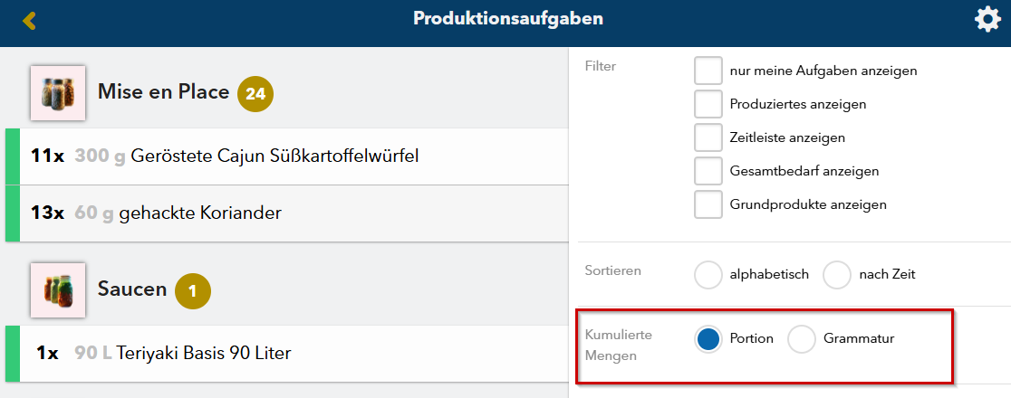Open the Geröstete Cajun Süßkartoffelwürfel task
The image size is (1011, 398).
tap(274, 156)
